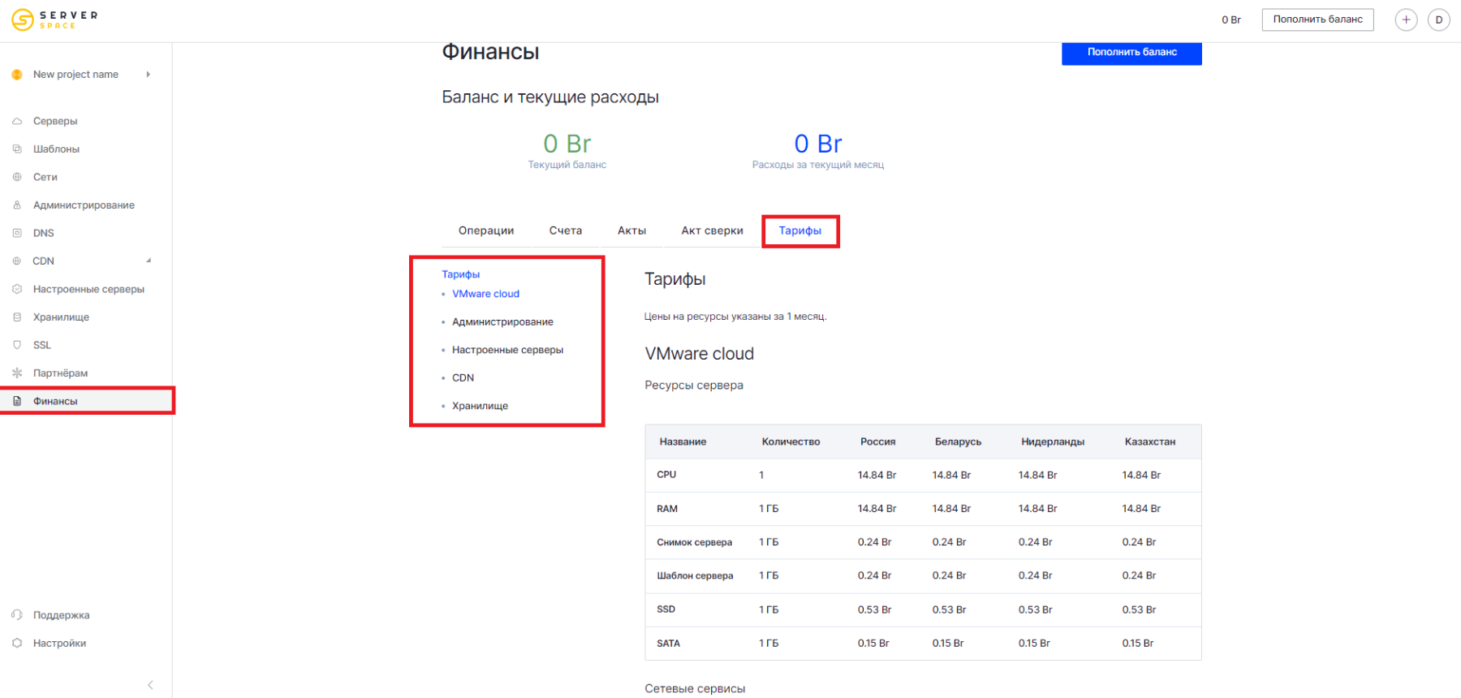This screenshot has width=1461, height=698.
Task: Switch to the Операции tab
Action: 486,231
